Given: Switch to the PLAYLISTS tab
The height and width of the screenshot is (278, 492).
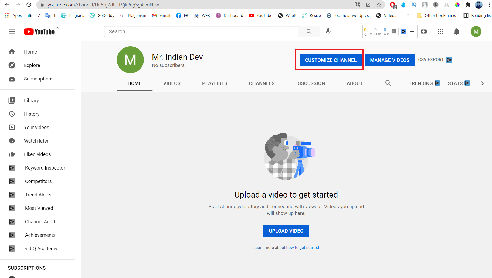Looking at the screenshot, I should (215, 83).
